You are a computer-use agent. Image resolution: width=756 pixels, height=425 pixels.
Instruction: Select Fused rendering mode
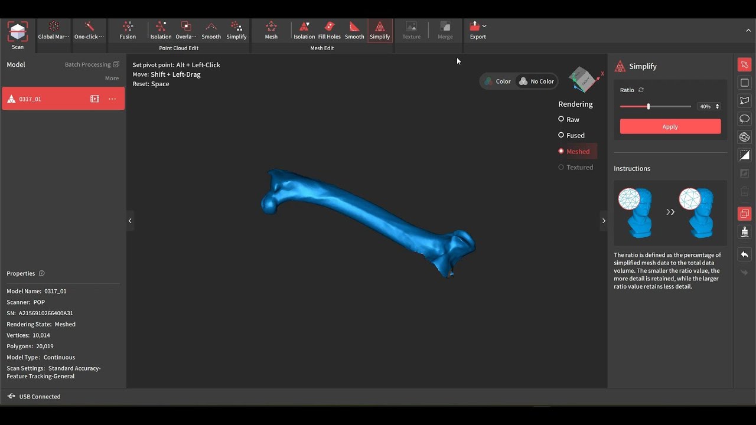pyautogui.click(x=571, y=135)
